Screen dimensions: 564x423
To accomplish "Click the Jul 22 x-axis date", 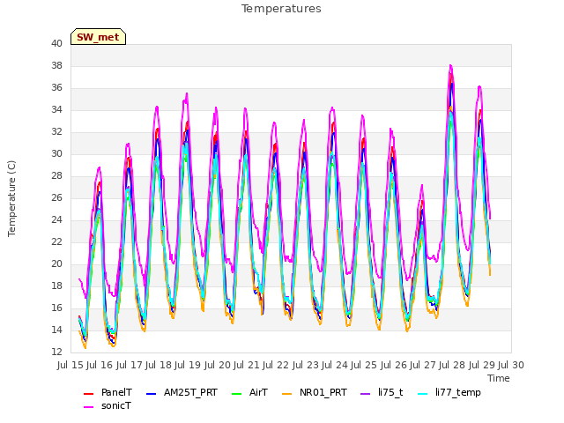I will pyautogui.click(x=276, y=365).
